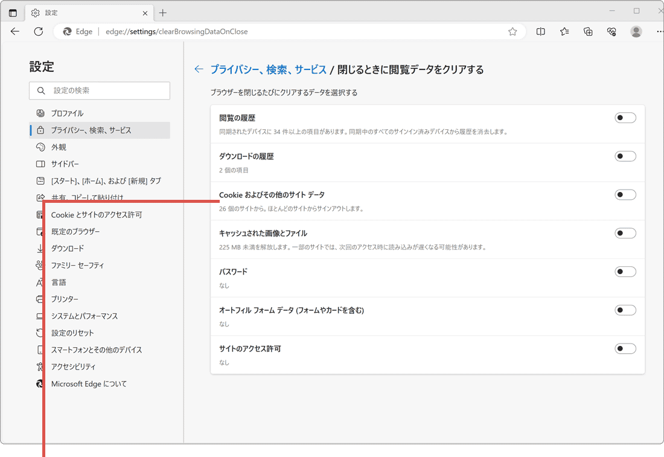
Task: Enable the 閲覧の履歴 toggle
Action: click(625, 117)
